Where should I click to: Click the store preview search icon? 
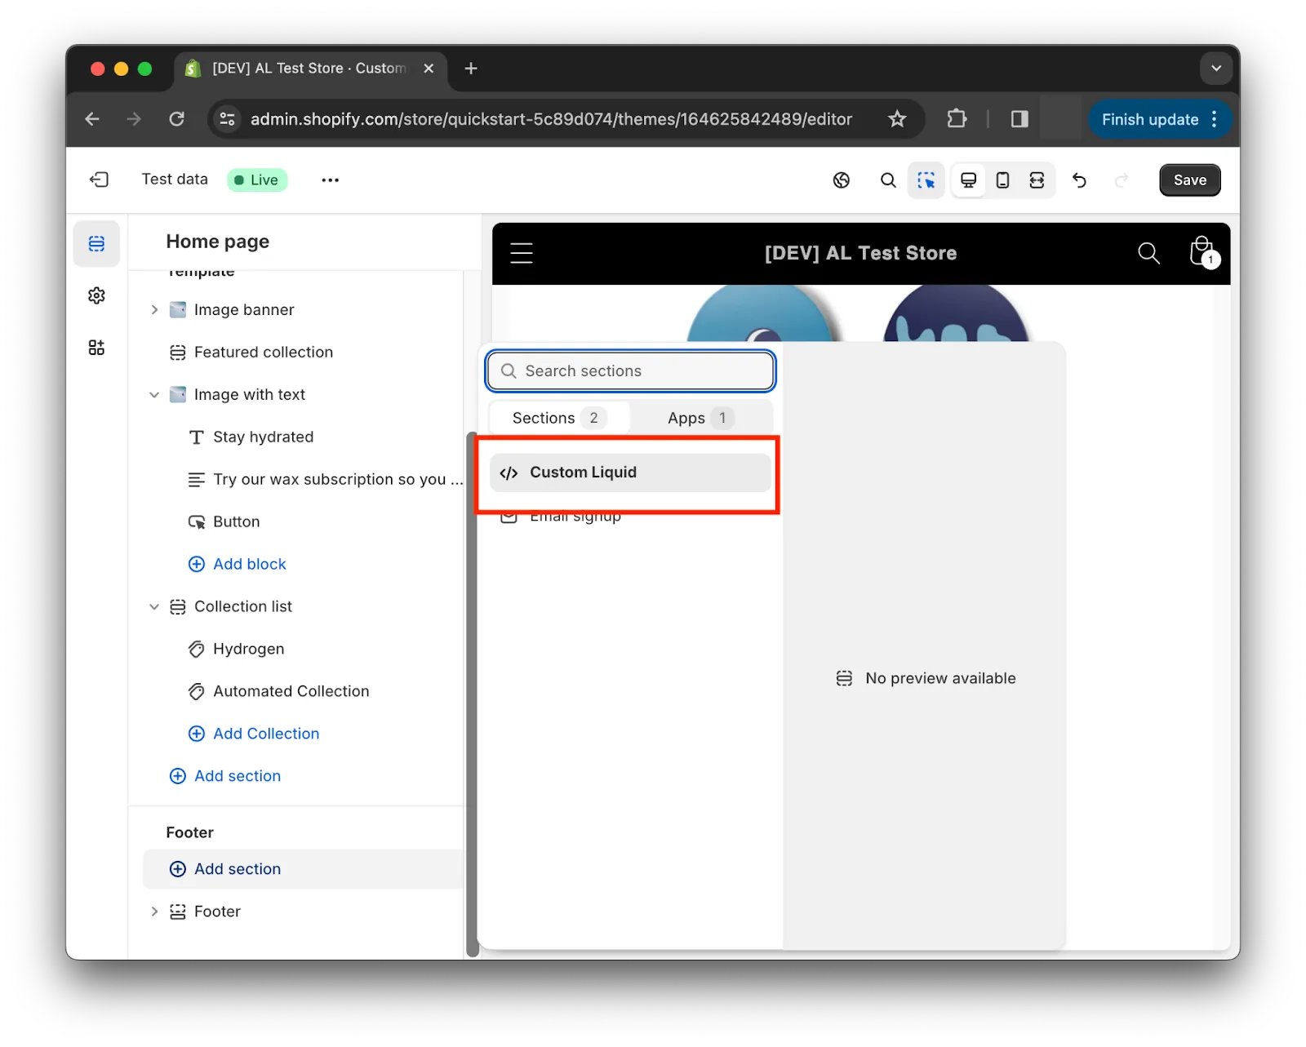(1148, 253)
